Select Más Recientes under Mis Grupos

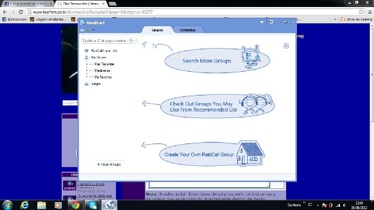point(104,64)
